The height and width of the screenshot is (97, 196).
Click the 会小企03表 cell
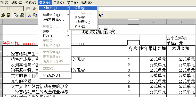click(181, 37)
